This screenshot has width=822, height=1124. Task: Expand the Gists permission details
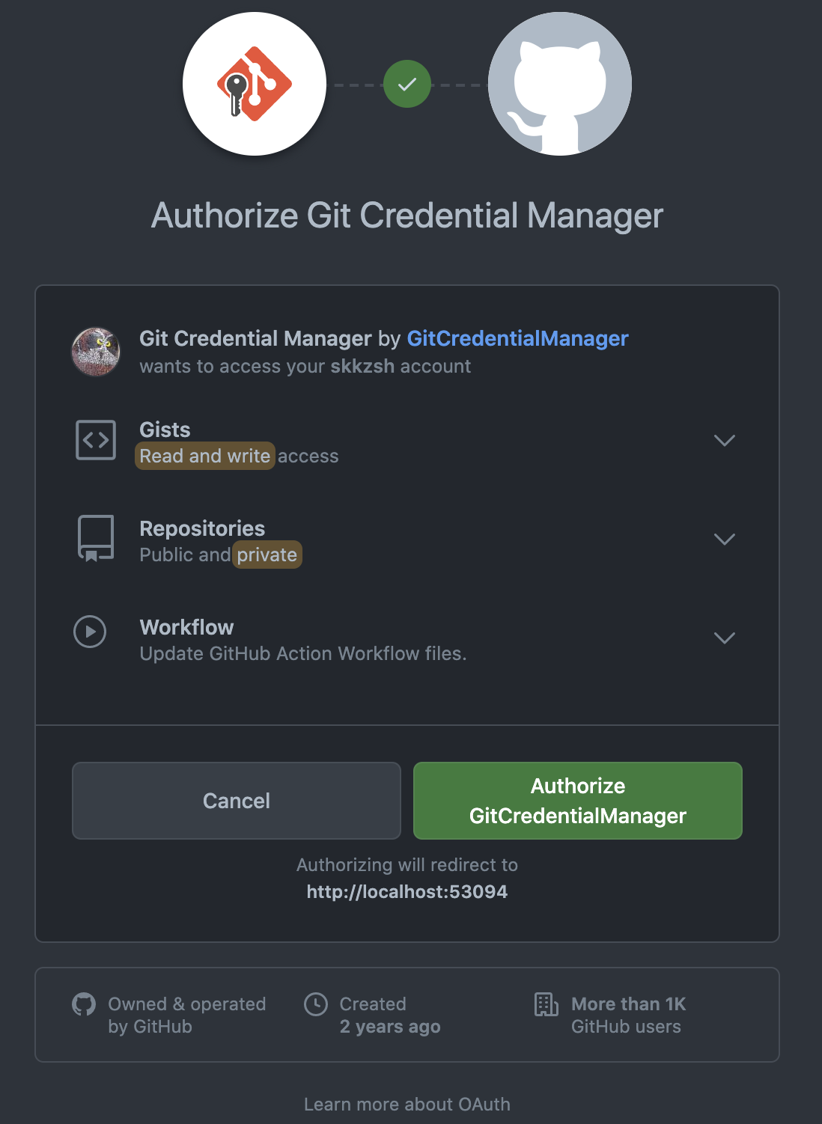point(724,441)
